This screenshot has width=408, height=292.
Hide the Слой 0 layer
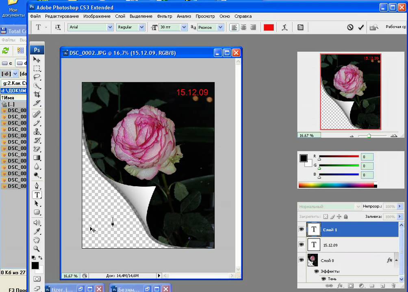pyautogui.click(x=301, y=260)
